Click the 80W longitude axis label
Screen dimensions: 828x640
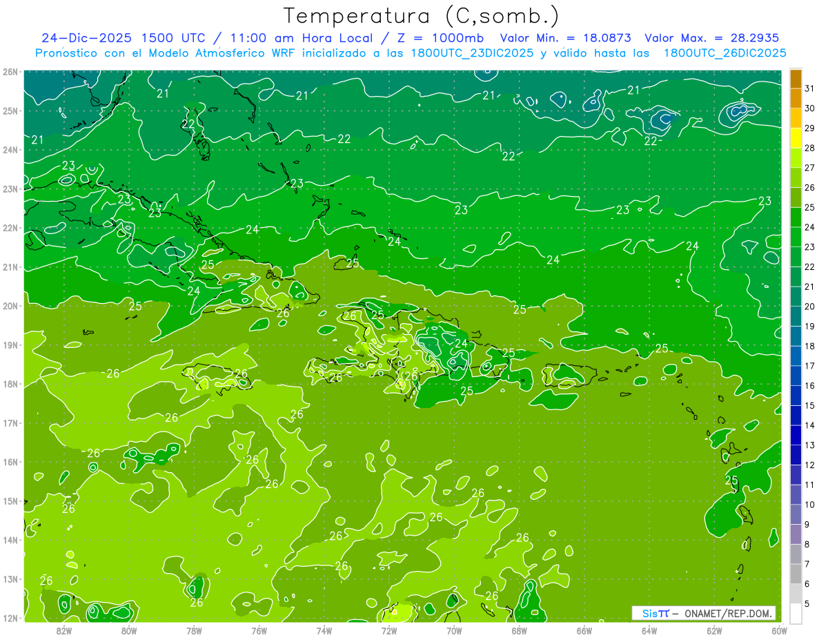coord(128,630)
